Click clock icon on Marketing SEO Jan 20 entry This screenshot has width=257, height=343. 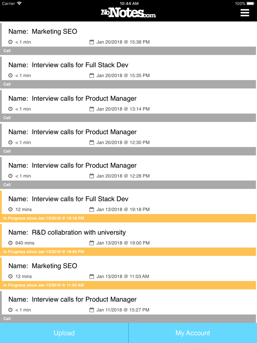pyautogui.click(x=10, y=42)
